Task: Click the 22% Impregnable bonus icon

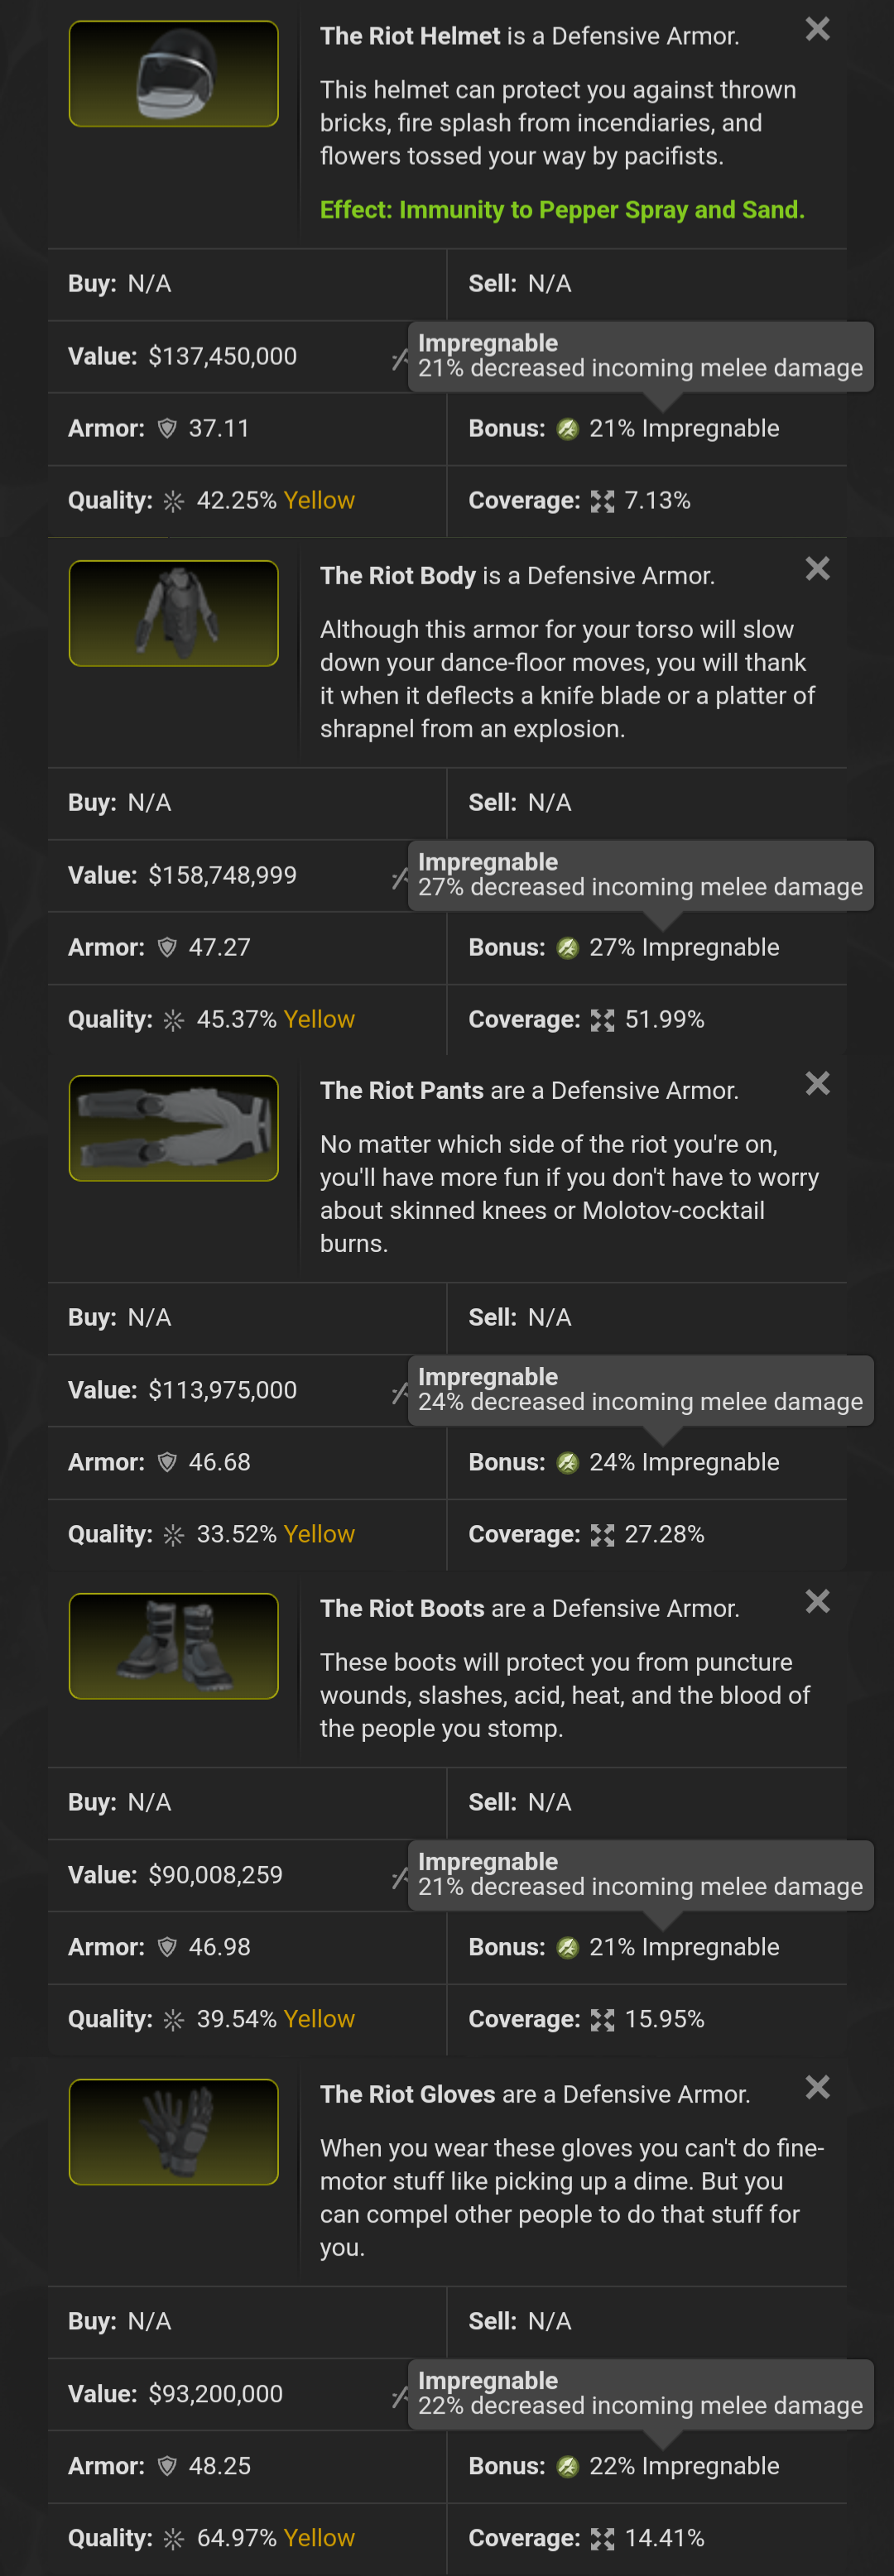Action: [567, 2467]
